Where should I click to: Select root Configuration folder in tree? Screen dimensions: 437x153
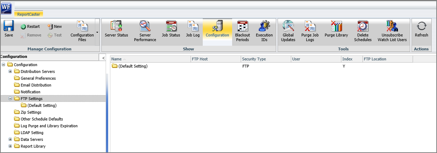coord(22,65)
